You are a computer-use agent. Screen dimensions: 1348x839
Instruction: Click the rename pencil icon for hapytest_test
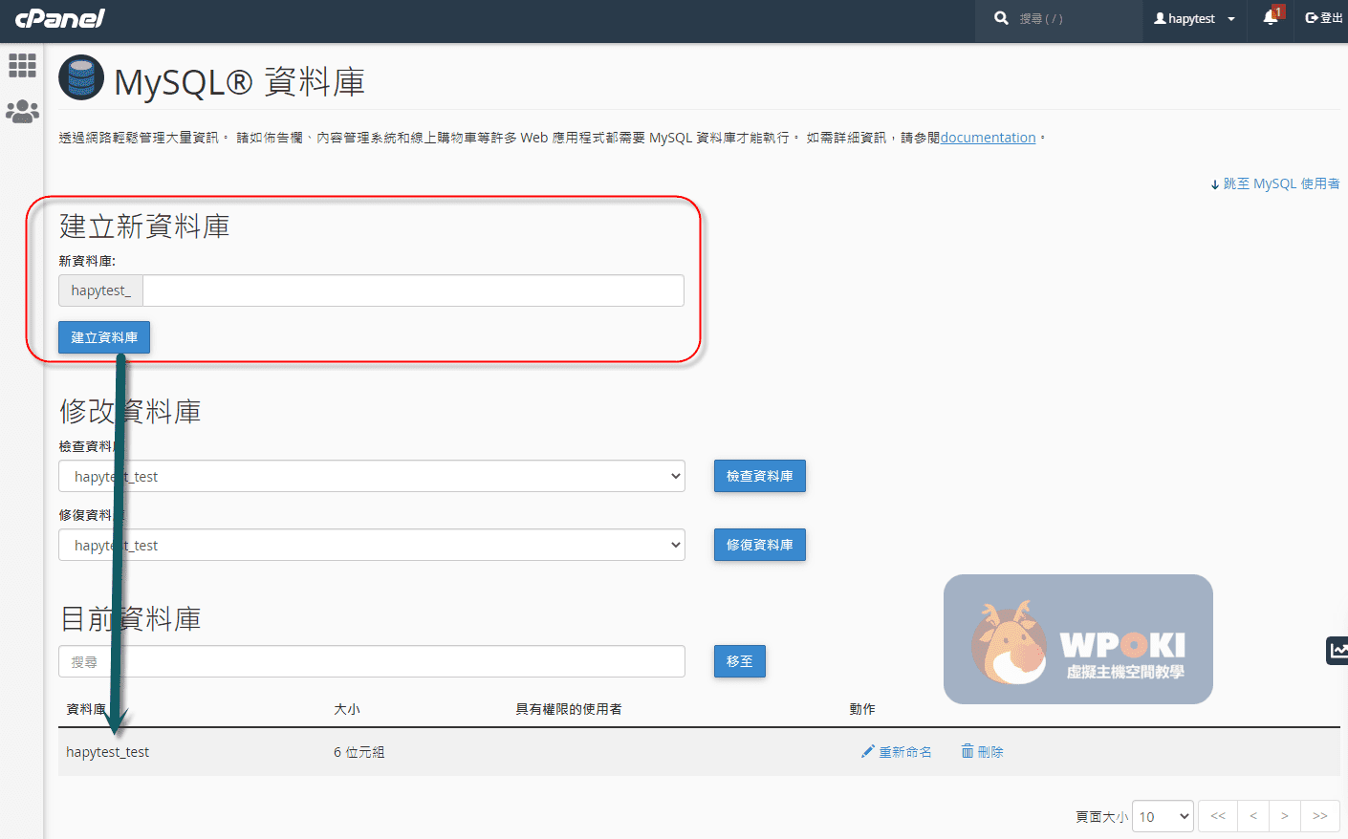[x=868, y=752]
